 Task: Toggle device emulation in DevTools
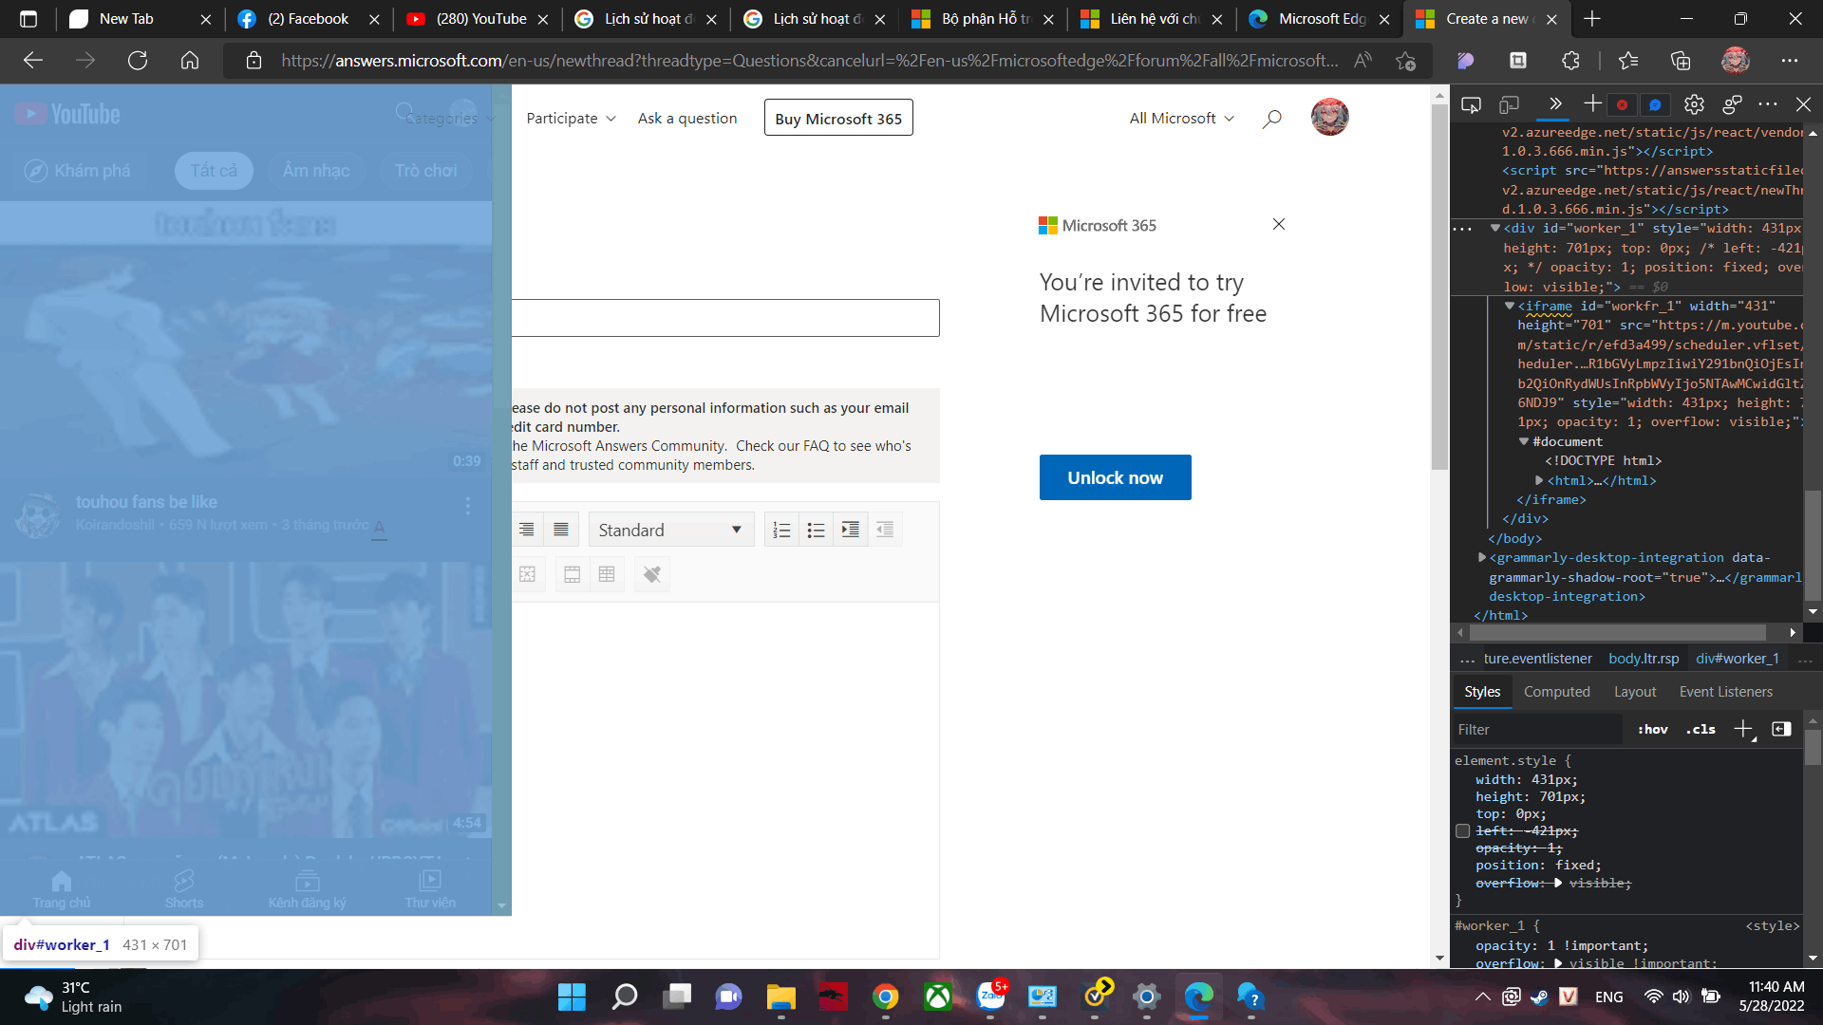(x=1509, y=104)
